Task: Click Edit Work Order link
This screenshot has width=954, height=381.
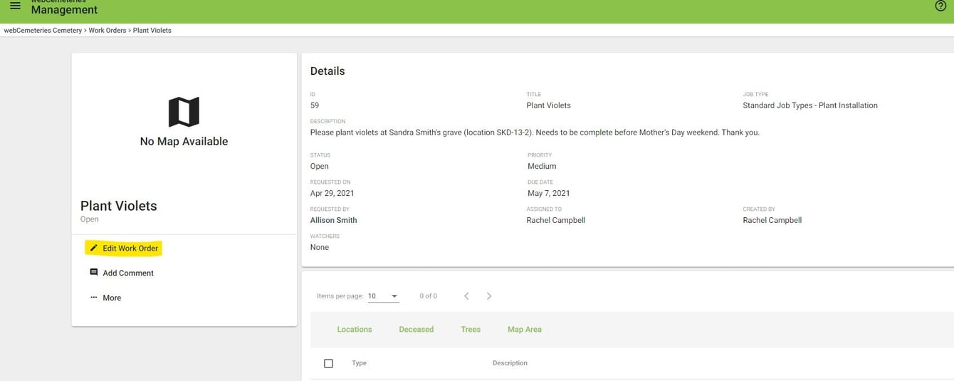Action: pos(130,248)
